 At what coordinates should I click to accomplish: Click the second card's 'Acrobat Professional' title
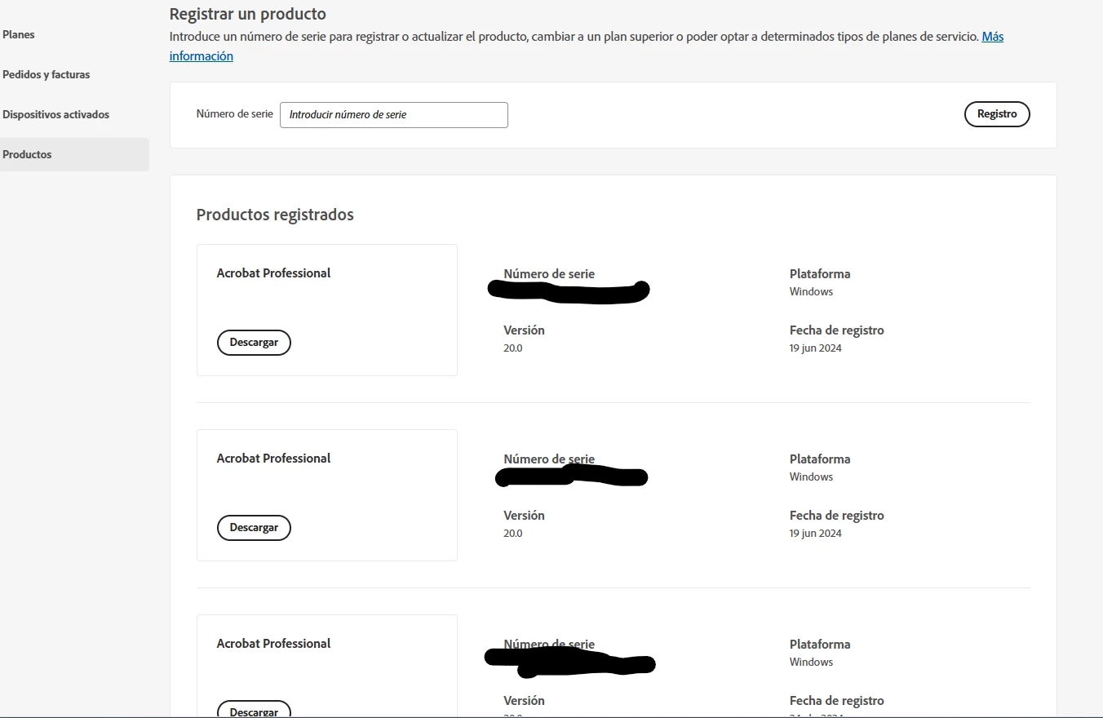273,458
